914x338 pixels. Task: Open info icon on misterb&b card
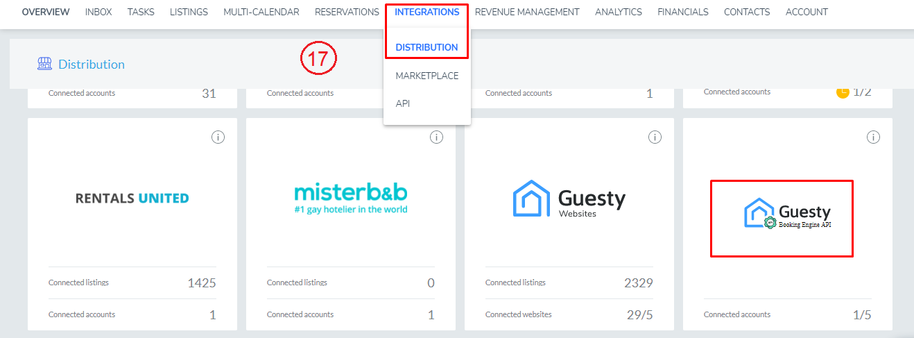pyautogui.click(x=436, y=137)
